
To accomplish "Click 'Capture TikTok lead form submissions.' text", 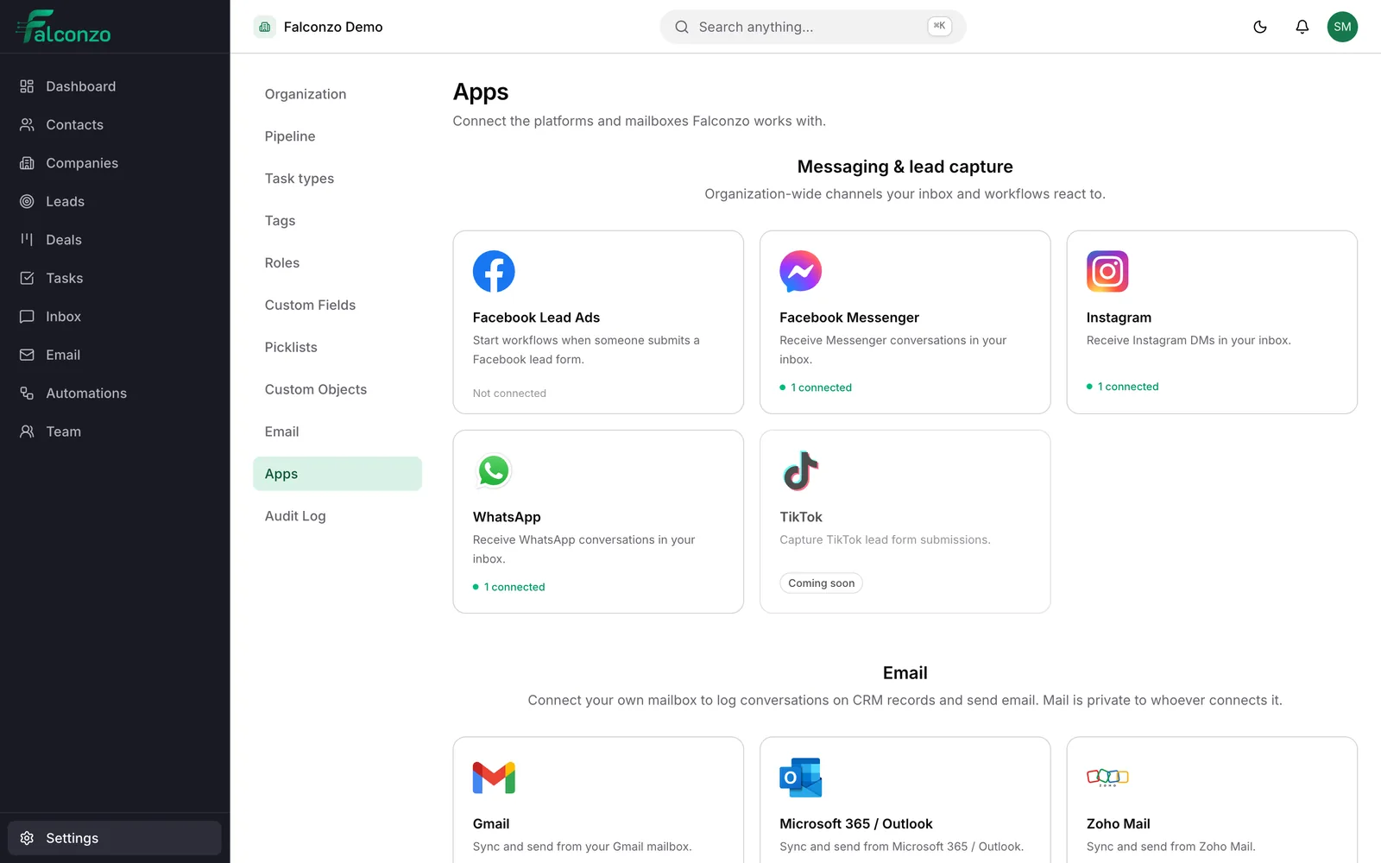I will (x=885, y=540).
